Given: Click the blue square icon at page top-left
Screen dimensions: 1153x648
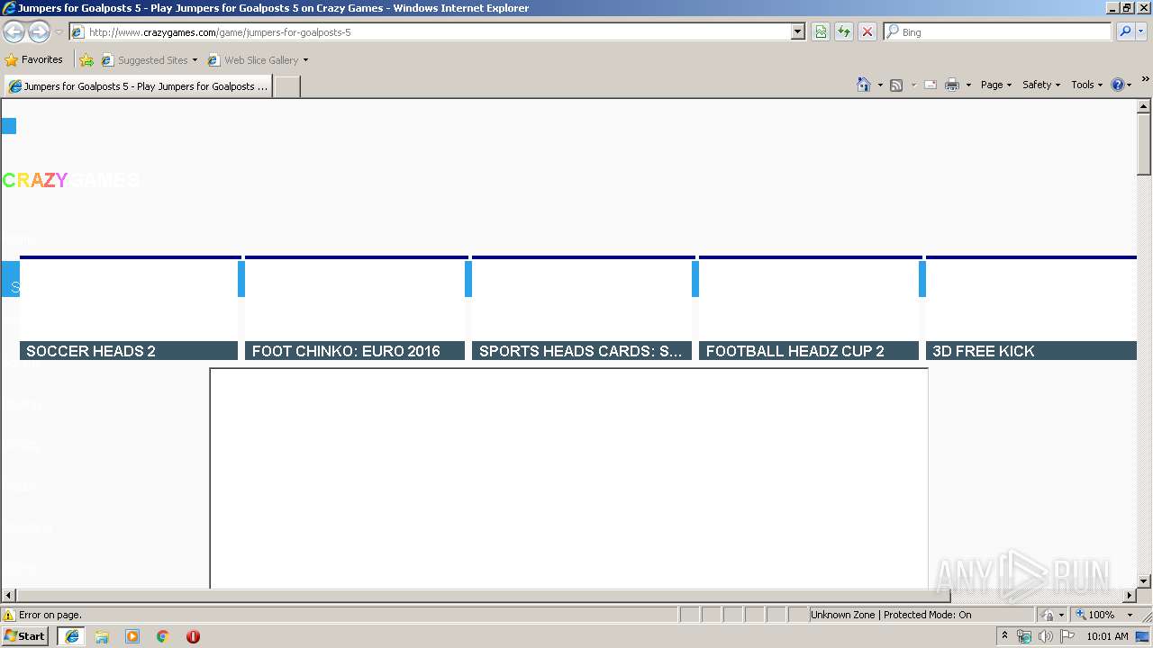Looking at the screenshot, I should 8,126.
